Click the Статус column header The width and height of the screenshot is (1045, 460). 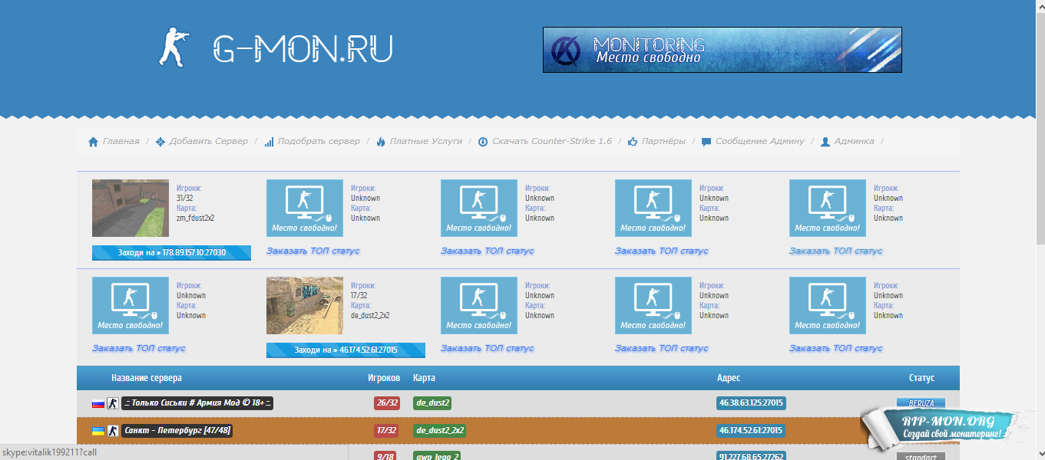(x=922, y=378)
